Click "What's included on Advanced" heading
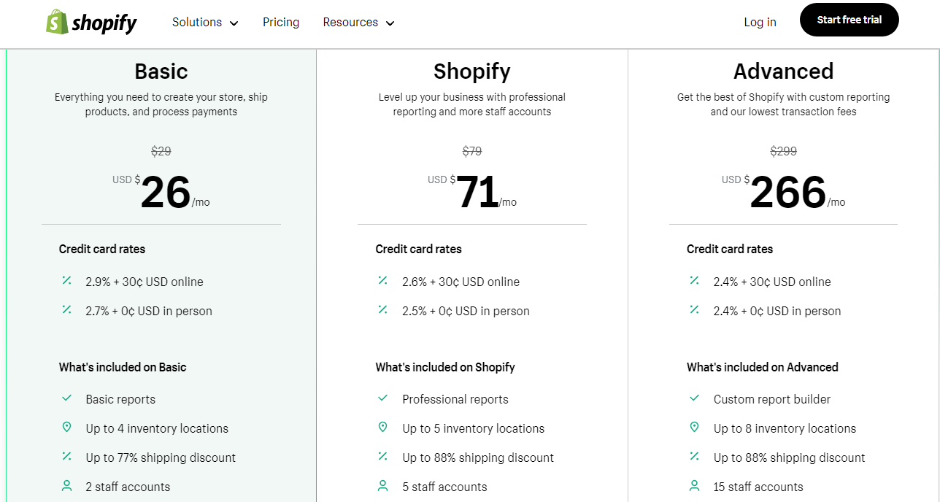The width and height of the screenshot is (940, 502). pyautogui.click(x=763, y=367)
